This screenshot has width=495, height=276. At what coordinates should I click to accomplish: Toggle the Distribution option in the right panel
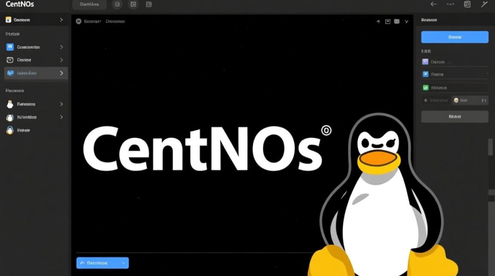coord(435,100)
